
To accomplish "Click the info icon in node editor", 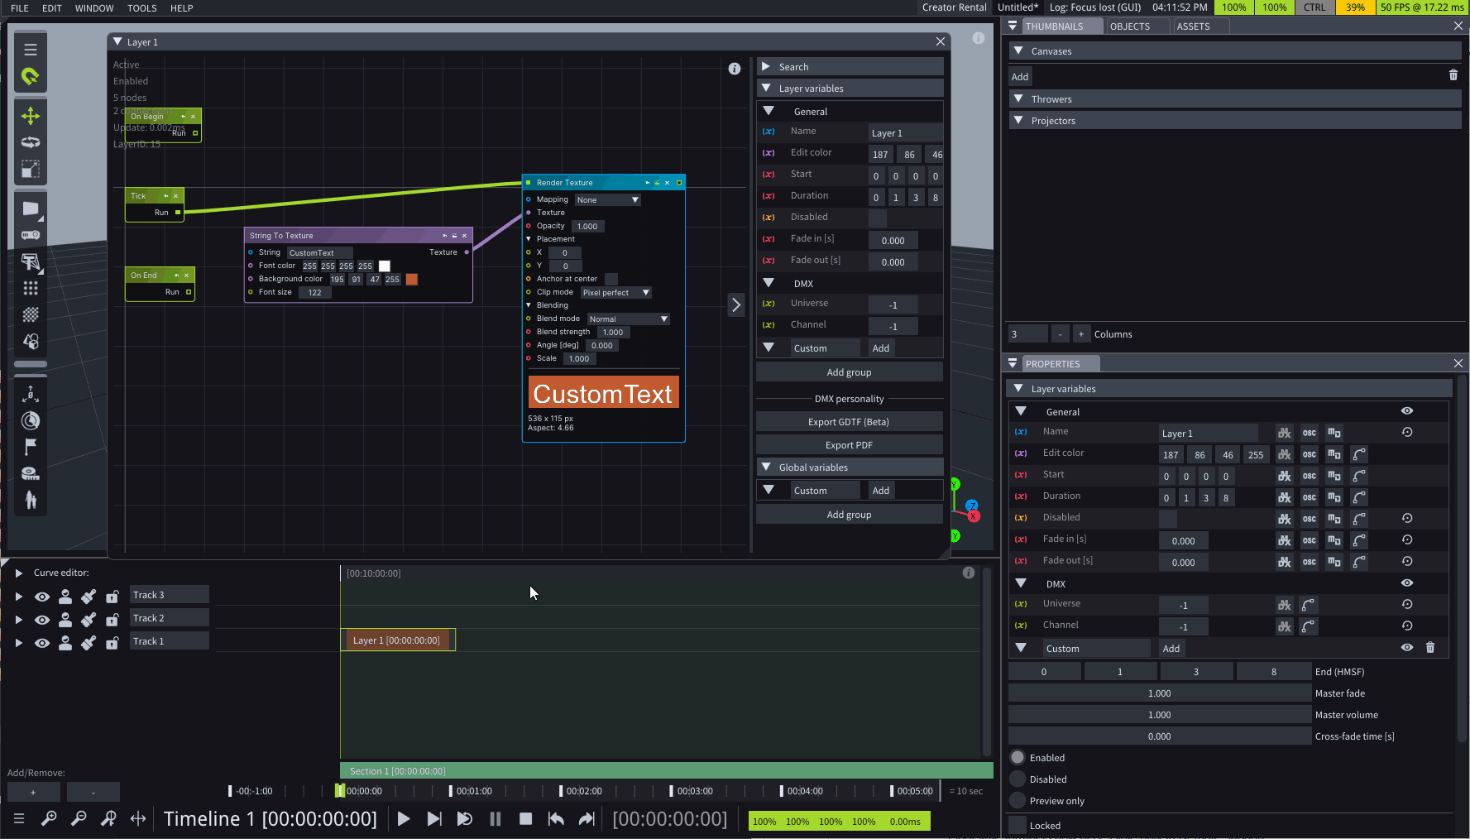I will click(x=735, y=69).
